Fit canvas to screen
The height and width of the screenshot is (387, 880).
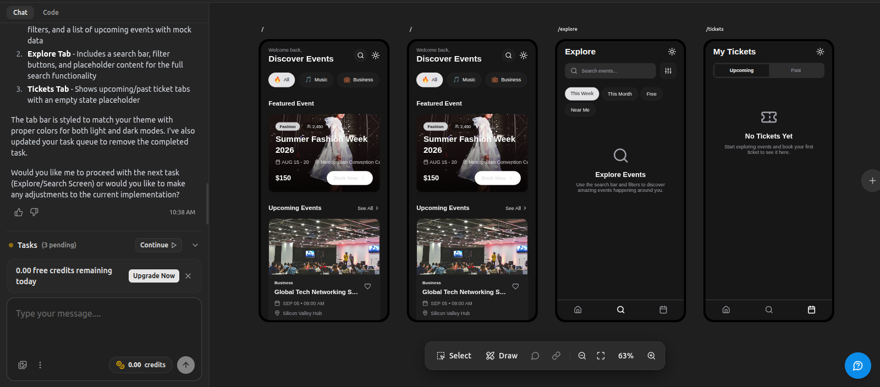(x=601, y=356)
